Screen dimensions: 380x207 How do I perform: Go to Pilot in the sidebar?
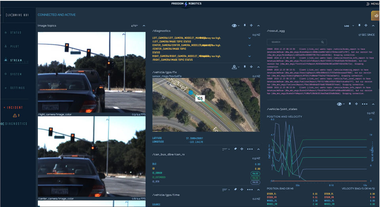(x=14, y=46)
